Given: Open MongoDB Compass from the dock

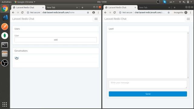Looking at the screenshot, I should click(x=5, y=36).
